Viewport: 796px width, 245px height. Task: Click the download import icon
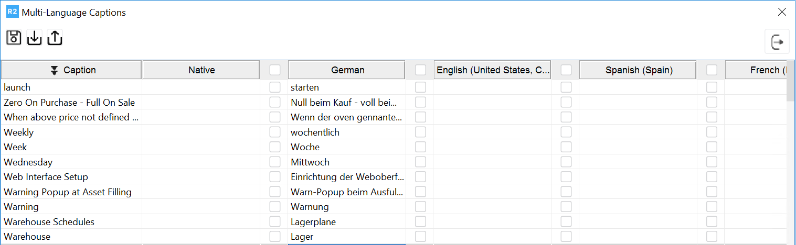point(34,38)
